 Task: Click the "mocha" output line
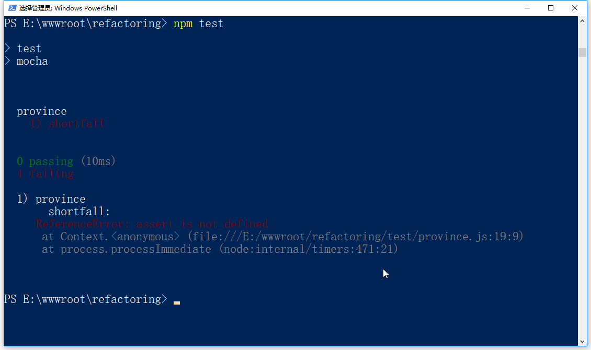[x=32, y=61]
